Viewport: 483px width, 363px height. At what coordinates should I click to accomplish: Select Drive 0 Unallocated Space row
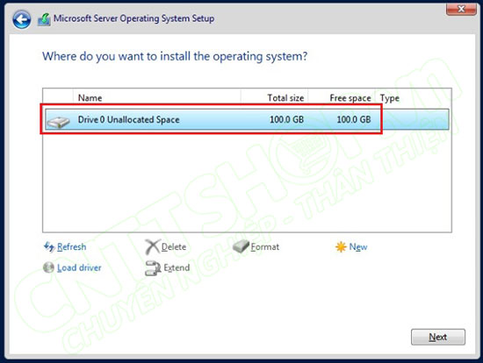pos(247,119)
